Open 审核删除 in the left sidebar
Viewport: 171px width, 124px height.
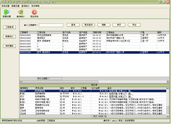[9, 46]
